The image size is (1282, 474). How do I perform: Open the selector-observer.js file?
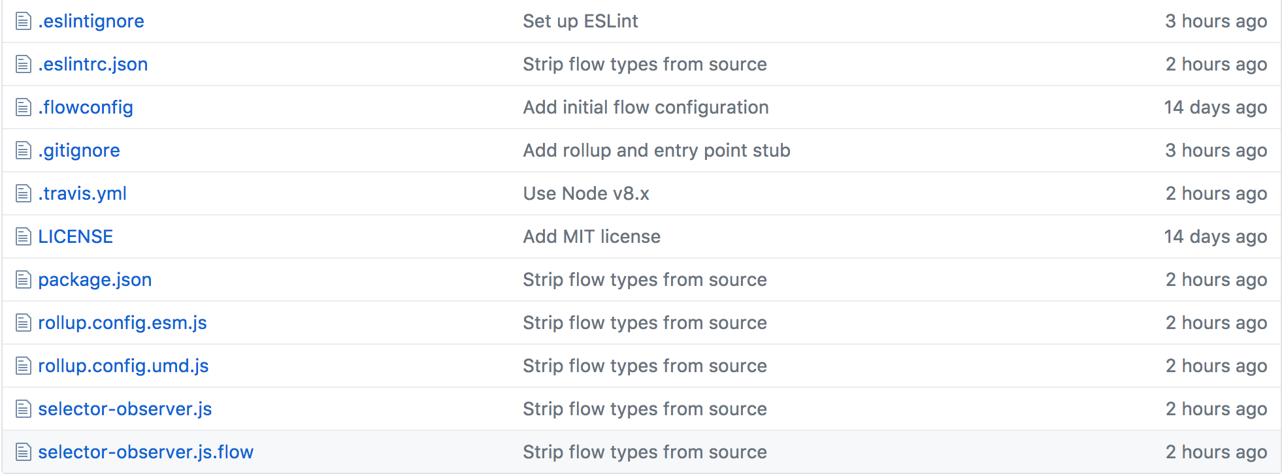(x=125, y=409)
